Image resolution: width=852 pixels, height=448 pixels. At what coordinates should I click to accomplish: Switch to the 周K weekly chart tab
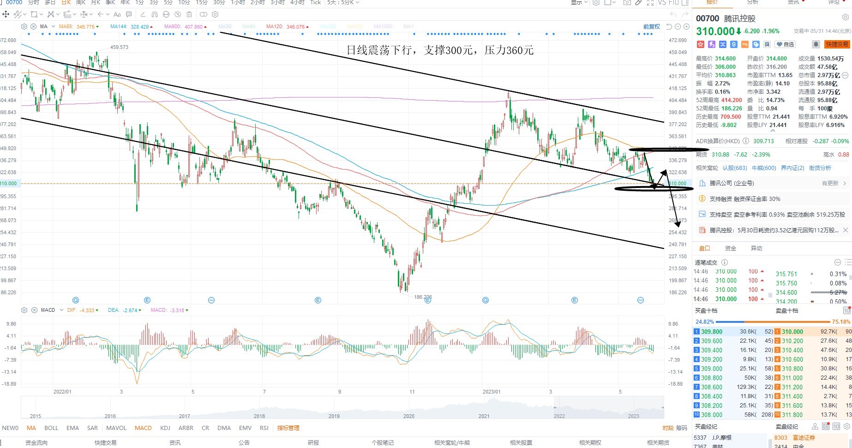pos(81,2)
